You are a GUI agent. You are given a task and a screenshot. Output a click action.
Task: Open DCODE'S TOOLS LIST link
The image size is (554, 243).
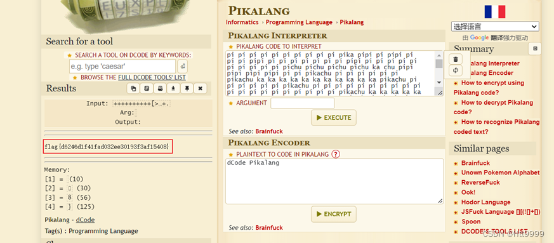494,232
